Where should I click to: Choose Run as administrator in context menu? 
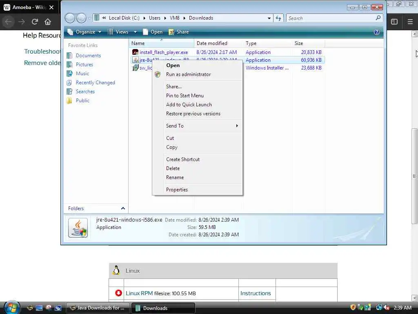[198, 74]
